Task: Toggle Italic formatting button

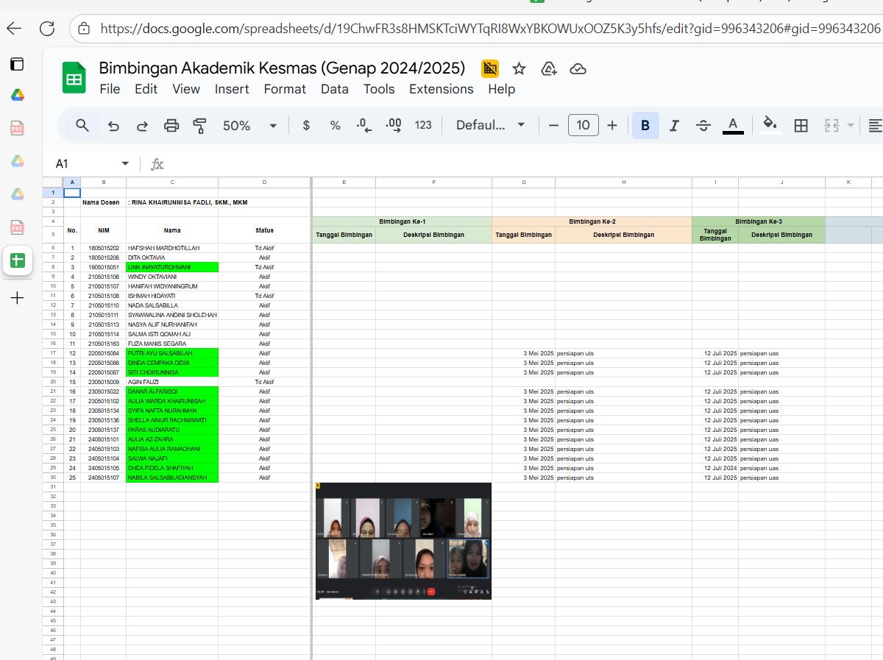Action: pos(674,126)
